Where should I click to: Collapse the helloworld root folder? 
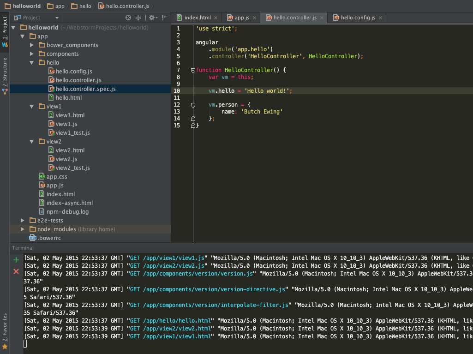tap(13, 28)
